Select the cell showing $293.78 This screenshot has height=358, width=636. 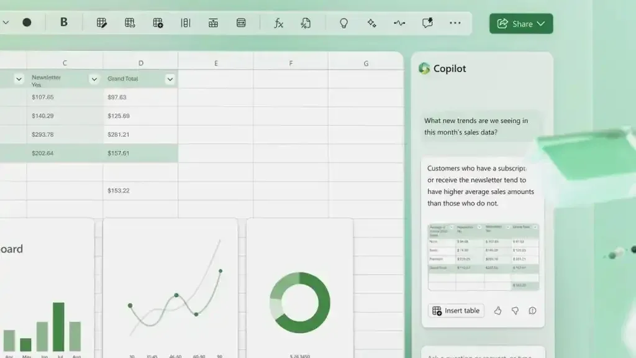(65, 135)
